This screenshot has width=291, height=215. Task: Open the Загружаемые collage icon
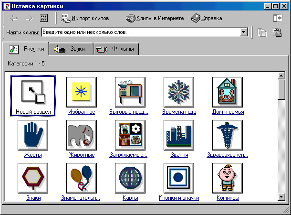tap(130, 135)
